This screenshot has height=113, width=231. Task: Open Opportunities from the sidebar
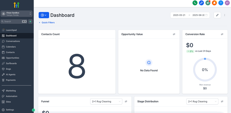pyautogui.click(x=13, y=58)
